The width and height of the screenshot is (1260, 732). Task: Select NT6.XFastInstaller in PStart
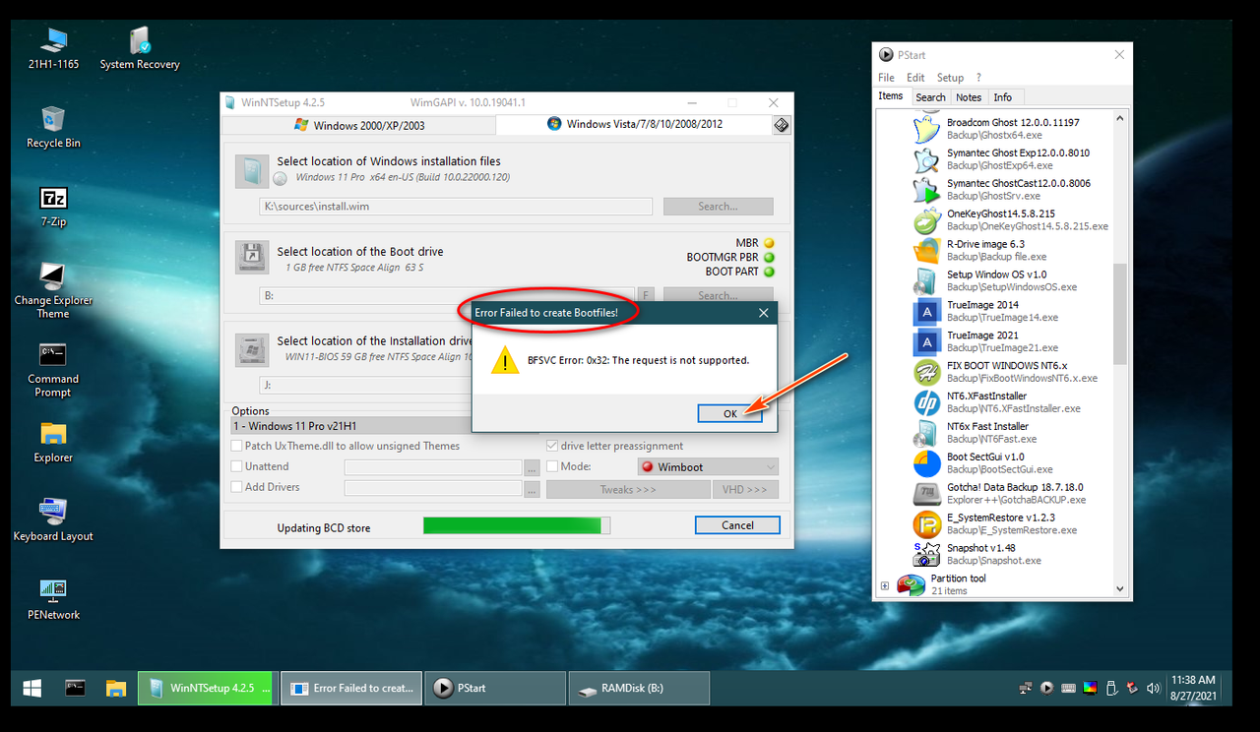coord(996,402)
